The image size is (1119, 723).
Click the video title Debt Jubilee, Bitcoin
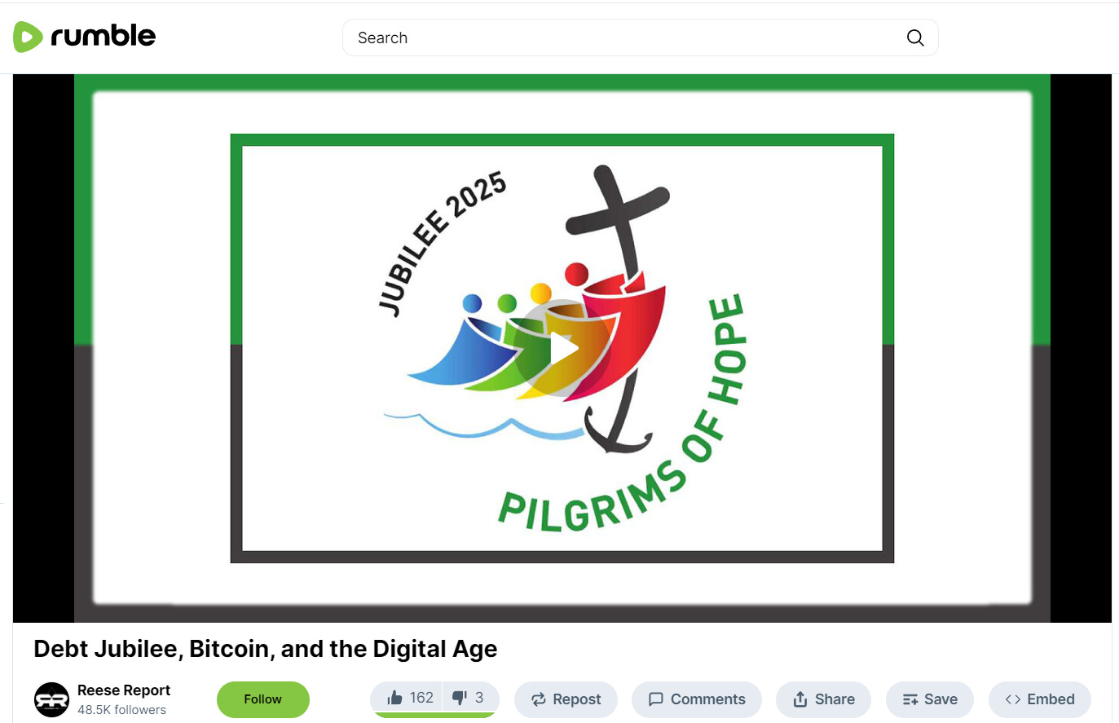[x=265, y=649]
